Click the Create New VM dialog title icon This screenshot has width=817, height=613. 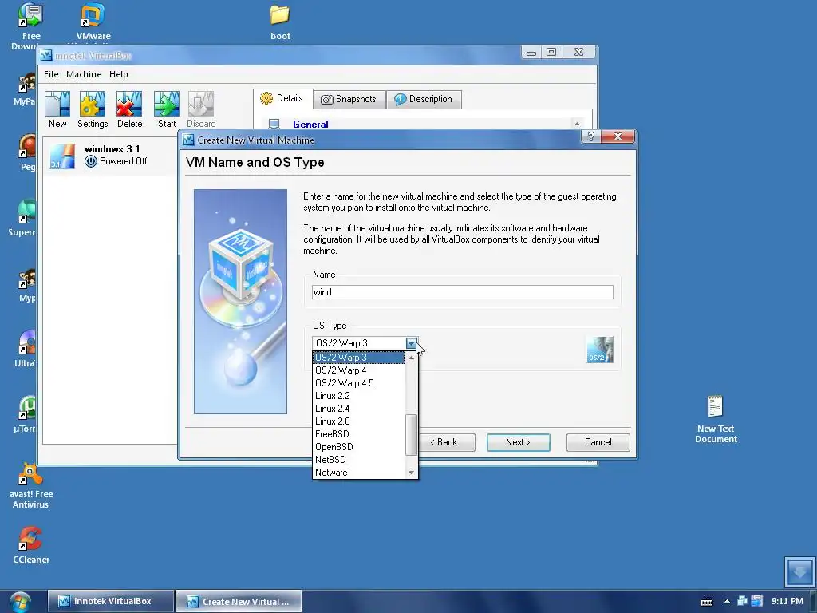pos(188,140)
